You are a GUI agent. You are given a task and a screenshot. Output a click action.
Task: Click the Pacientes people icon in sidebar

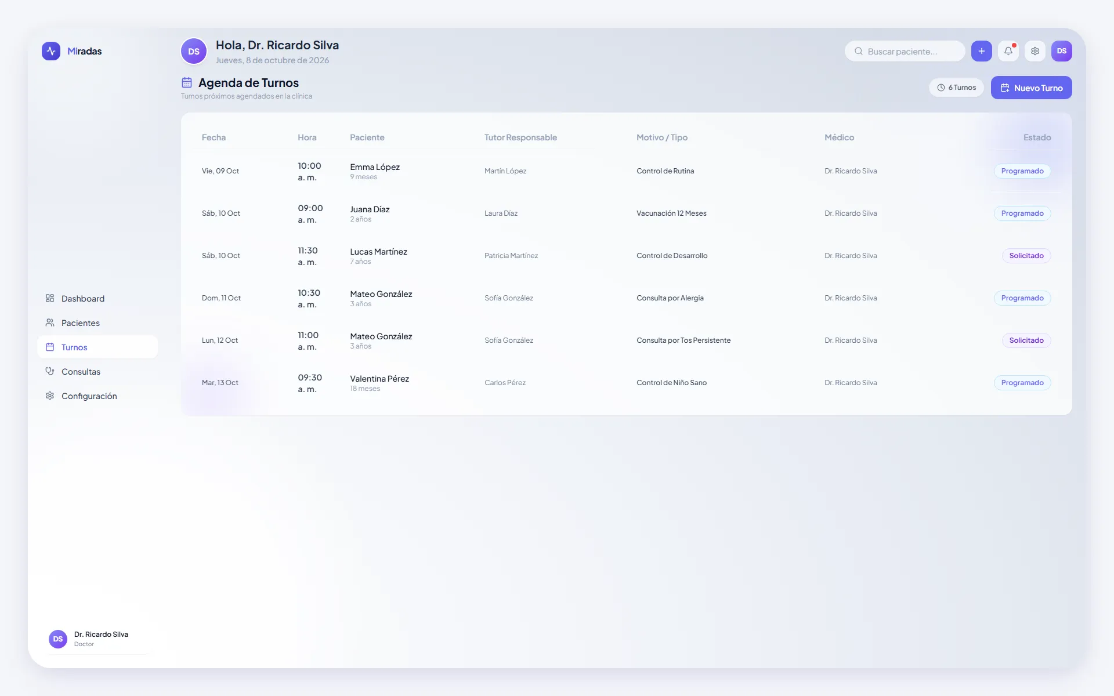[x=50, y=322]
